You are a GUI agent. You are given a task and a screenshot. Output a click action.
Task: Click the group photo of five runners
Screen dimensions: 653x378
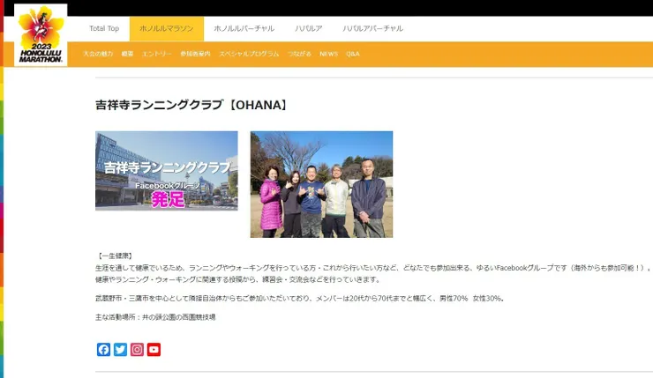(x=321, y=184)
